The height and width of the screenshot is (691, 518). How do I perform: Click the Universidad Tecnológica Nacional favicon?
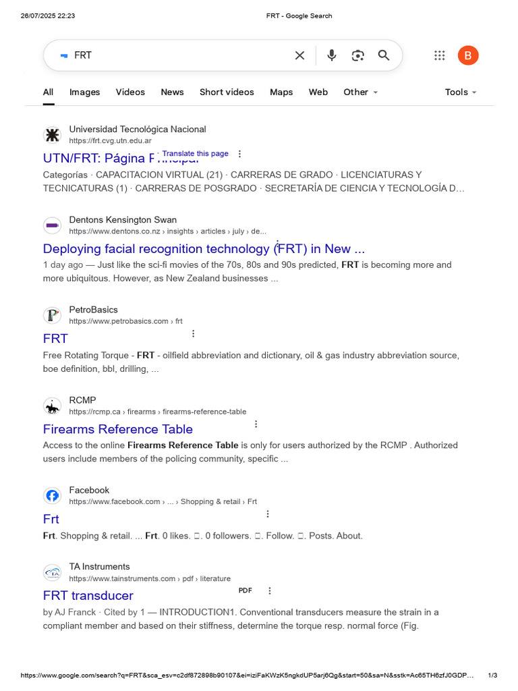(53, 135)
